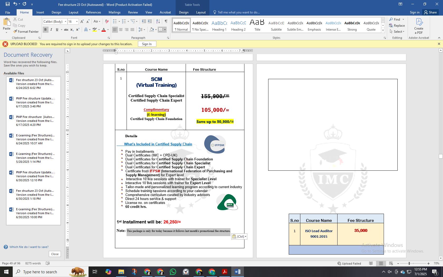Center align the text
The image size is (443, 277).
point(121,30)
